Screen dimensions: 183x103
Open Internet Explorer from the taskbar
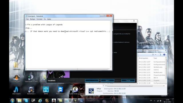click(x=40, y=101)
